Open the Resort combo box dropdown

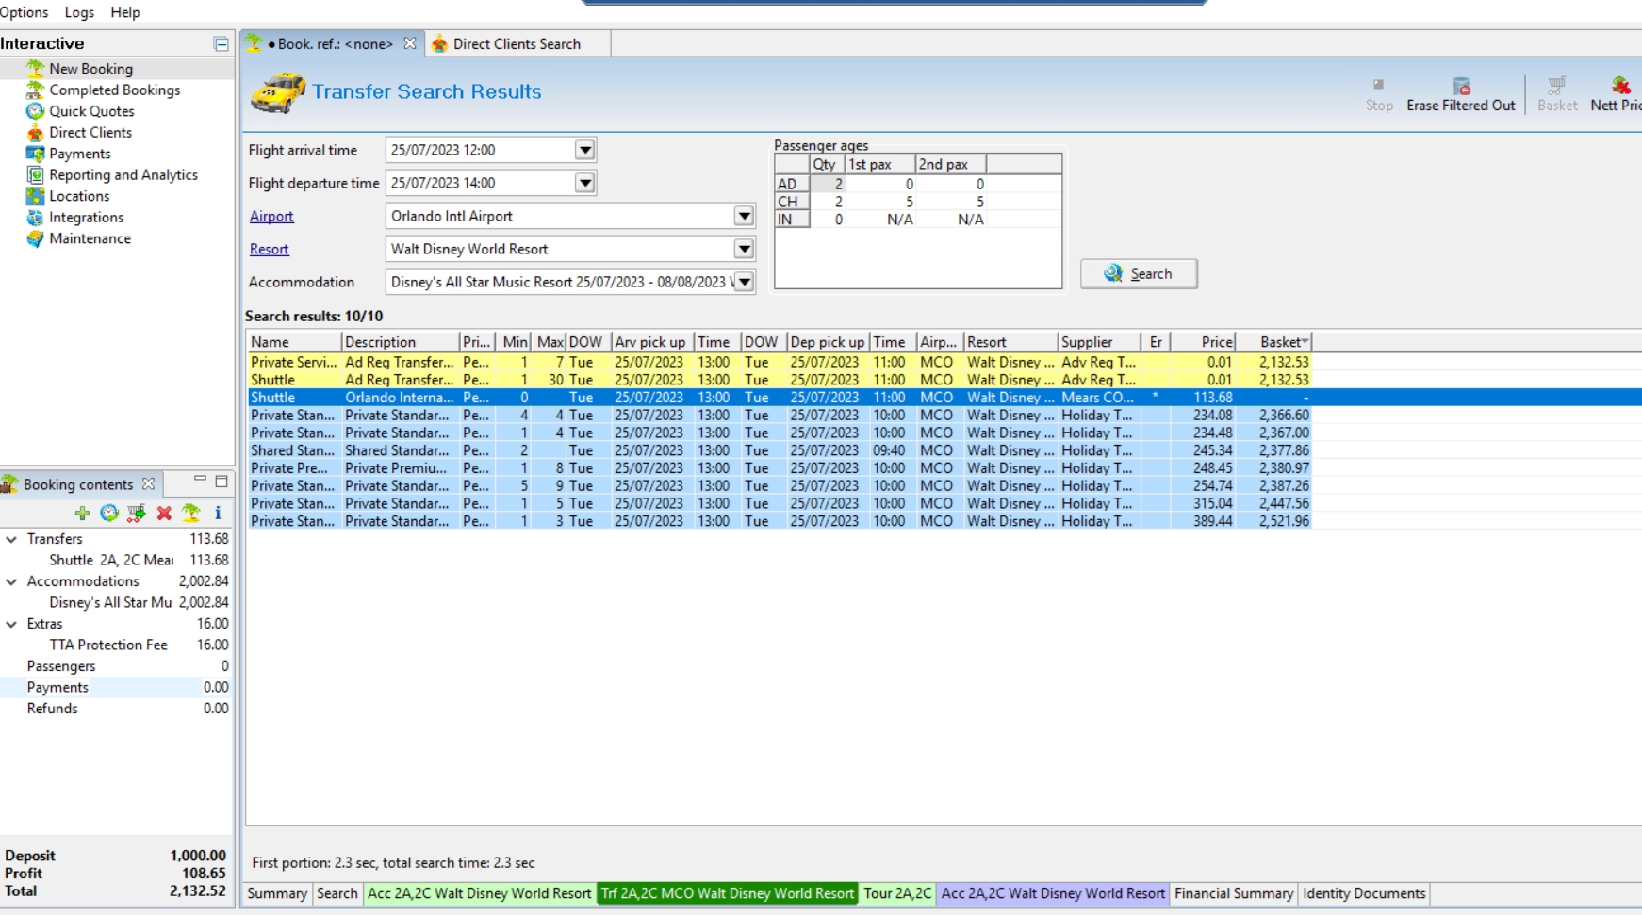744,249
